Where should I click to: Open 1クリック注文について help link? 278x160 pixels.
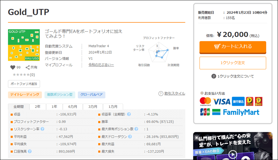coord(233,76)
